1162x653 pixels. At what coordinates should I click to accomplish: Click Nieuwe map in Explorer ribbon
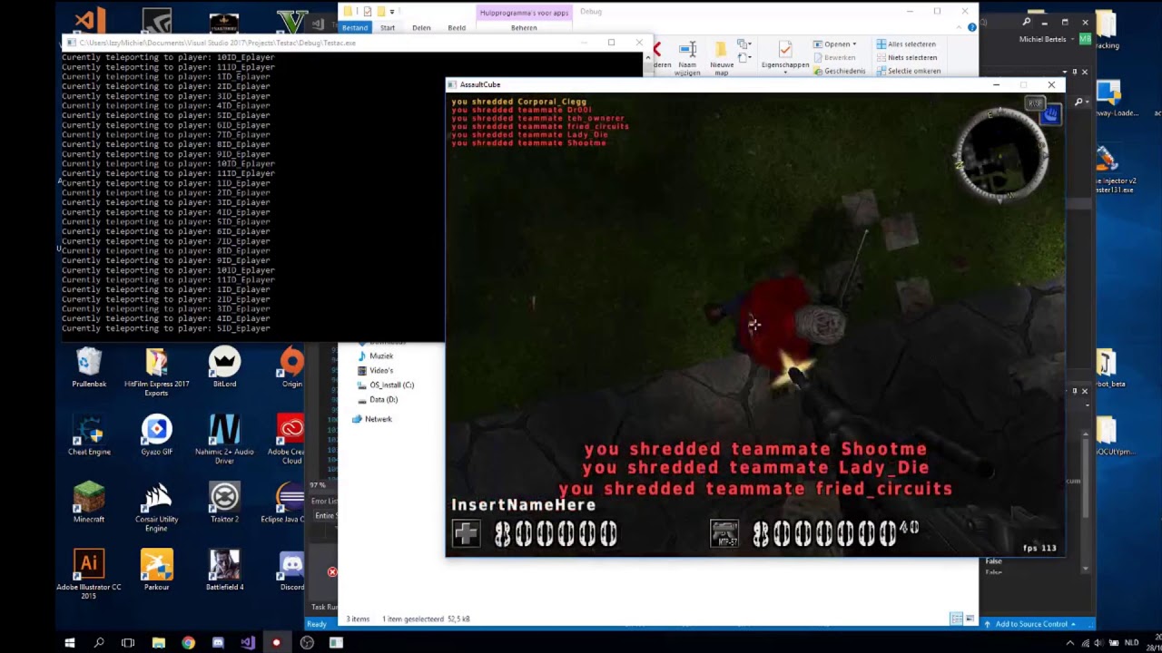click(721, 58)
